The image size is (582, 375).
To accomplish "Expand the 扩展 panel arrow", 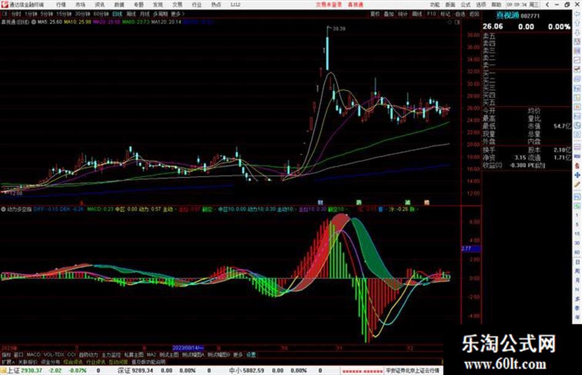I will click(x=8, y=361).
